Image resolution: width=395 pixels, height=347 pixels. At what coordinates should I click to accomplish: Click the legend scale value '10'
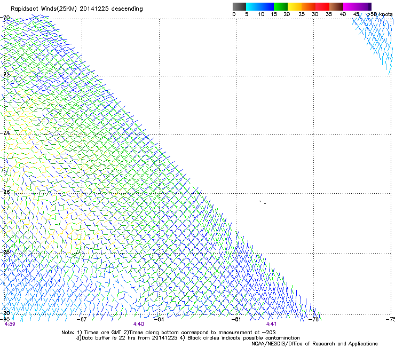click(261, 14)
